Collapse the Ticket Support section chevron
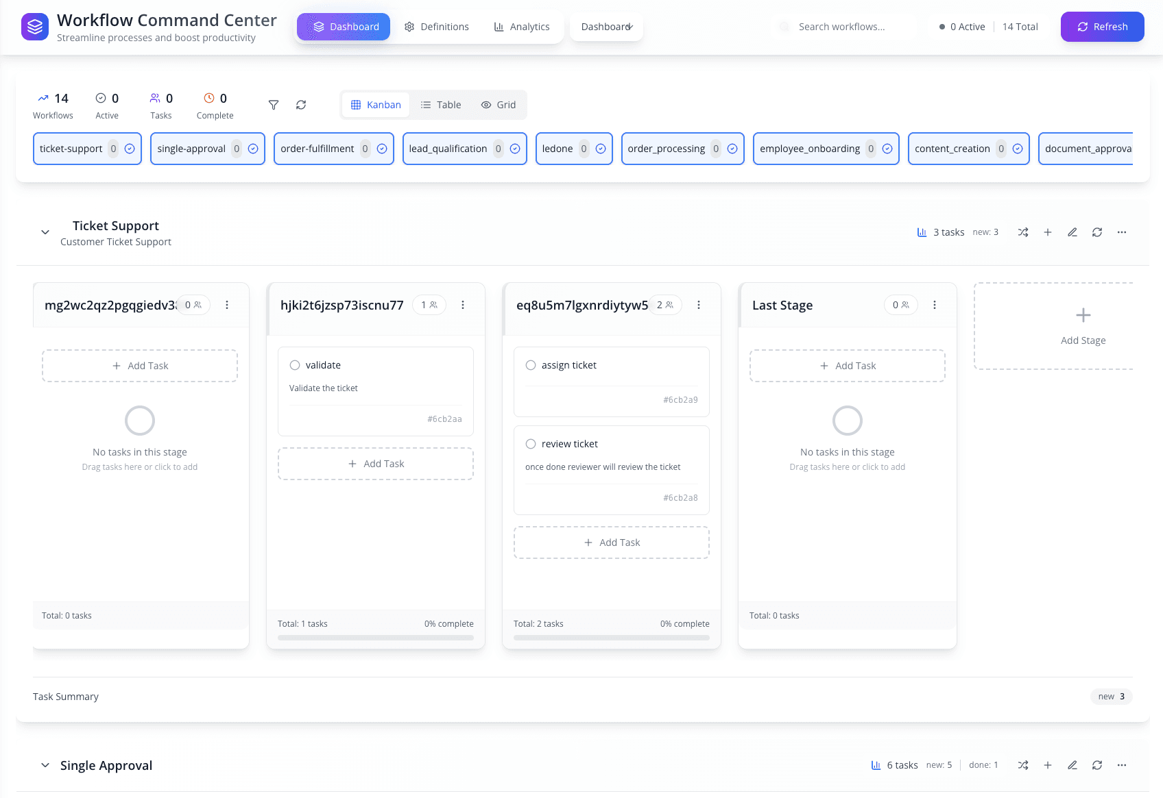Image resolution: width=1163 pixels, height=798 pixels. pos(45,232)
